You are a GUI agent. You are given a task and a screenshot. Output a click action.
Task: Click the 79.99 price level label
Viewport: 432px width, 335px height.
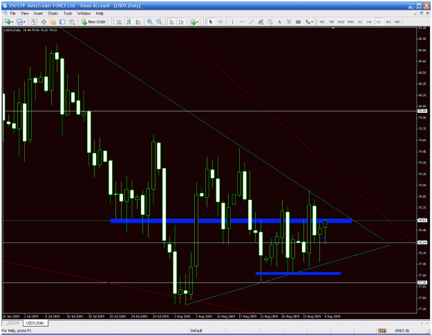422,111
